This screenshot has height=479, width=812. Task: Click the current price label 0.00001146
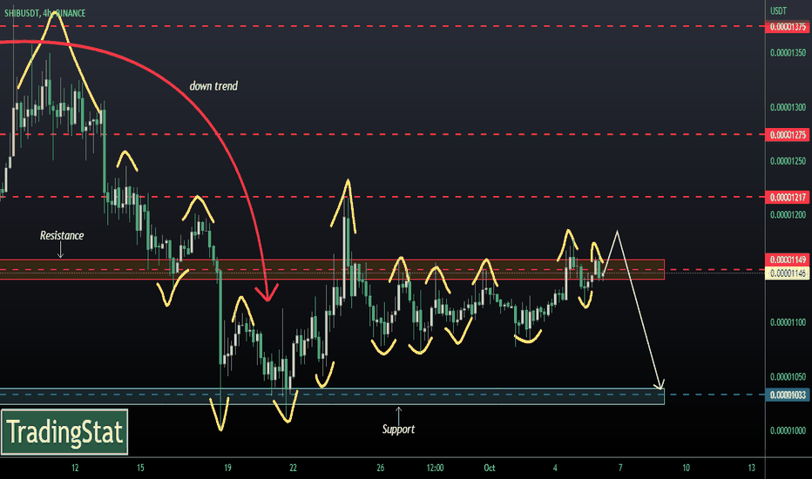(x=787, y=273)
